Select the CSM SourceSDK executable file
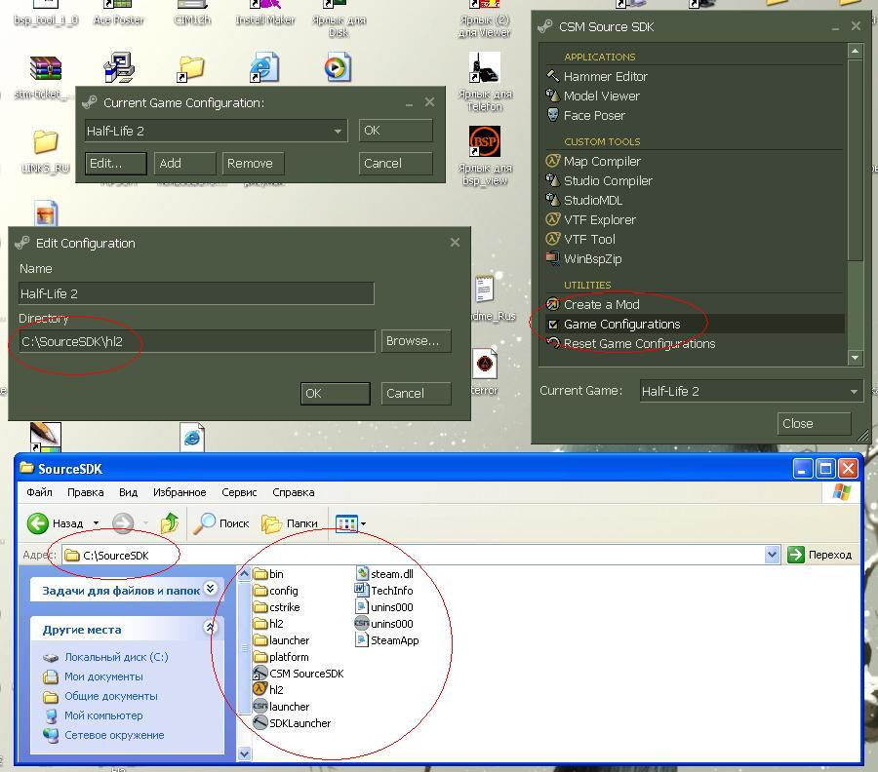Viewport: 878px width, 772px height. 299,674
